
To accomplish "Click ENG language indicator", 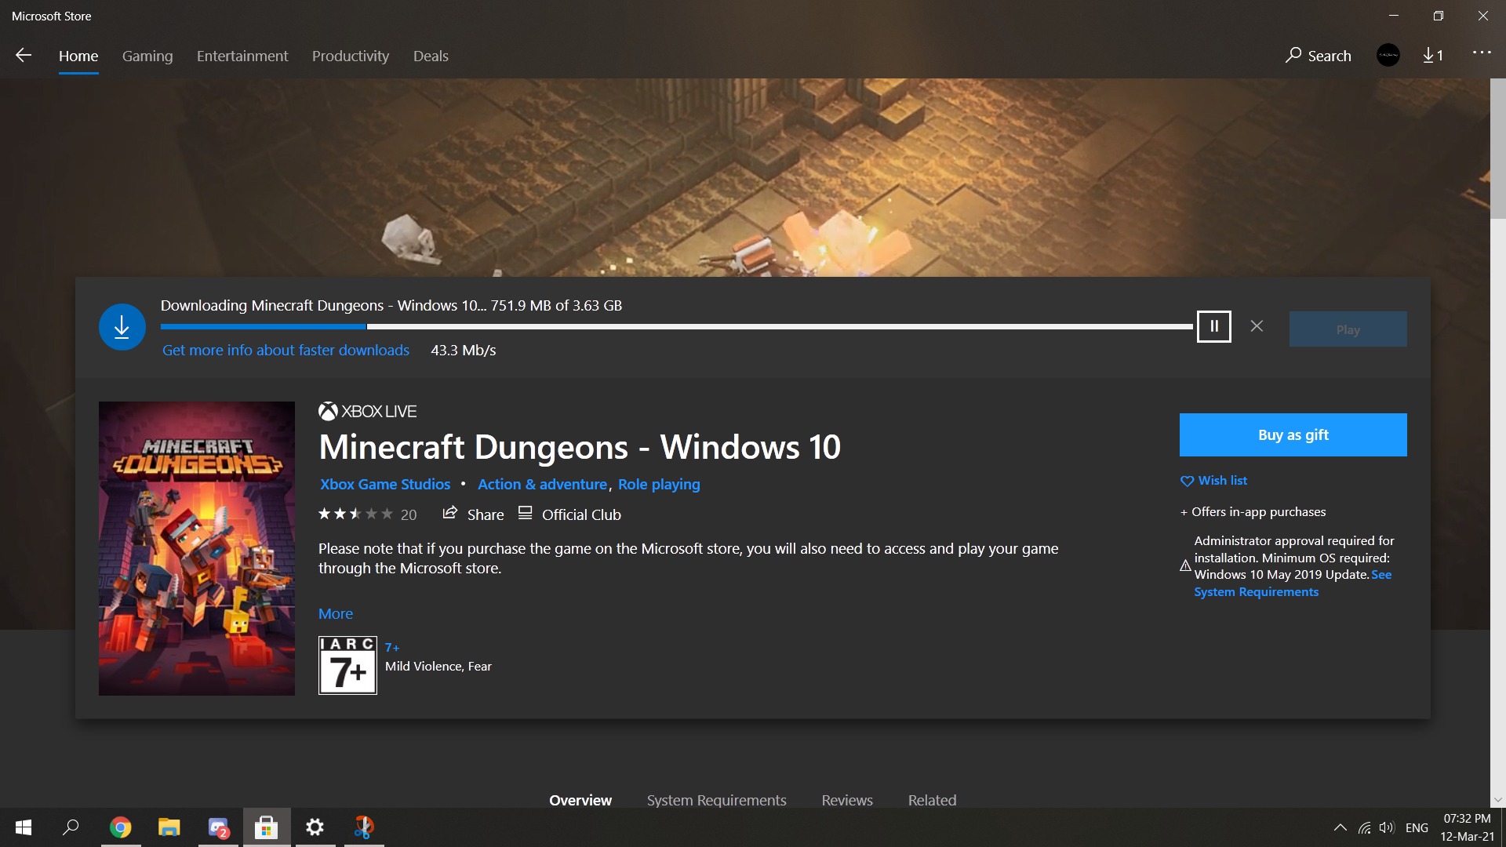I will coord(1417,827).
